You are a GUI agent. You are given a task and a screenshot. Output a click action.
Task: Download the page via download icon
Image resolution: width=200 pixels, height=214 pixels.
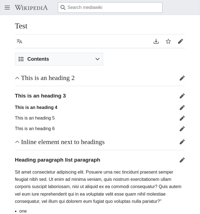coord(156,41)
